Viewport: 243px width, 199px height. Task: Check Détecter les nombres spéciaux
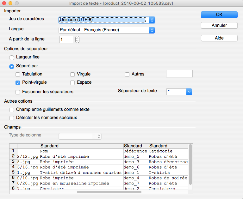tap(12, 118)
